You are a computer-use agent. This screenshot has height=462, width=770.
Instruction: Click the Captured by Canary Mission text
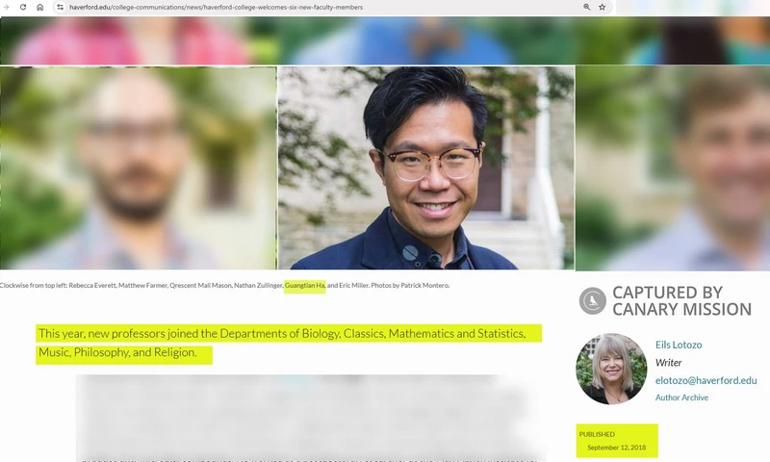[681, 301]
